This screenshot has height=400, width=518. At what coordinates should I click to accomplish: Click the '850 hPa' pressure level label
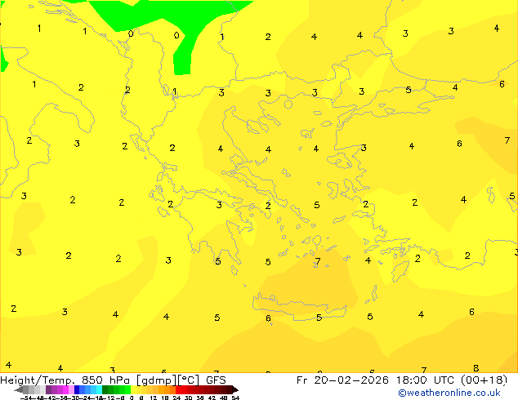tap(105, 380)
